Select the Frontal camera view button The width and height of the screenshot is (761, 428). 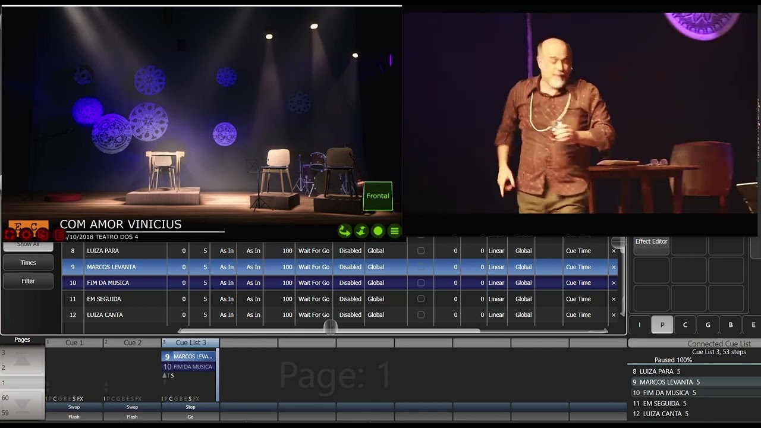tap(378, 196)
